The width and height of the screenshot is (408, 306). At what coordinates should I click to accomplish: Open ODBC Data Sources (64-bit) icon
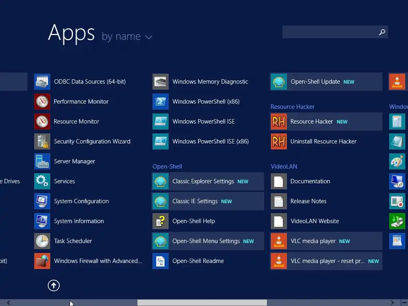click(x=42, y=82)
